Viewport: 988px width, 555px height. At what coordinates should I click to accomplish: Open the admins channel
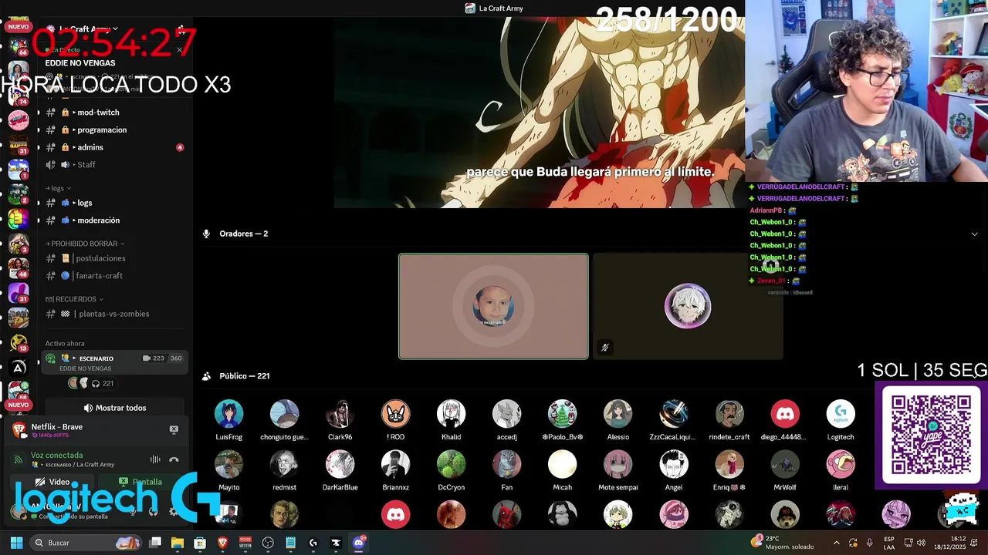114,147
